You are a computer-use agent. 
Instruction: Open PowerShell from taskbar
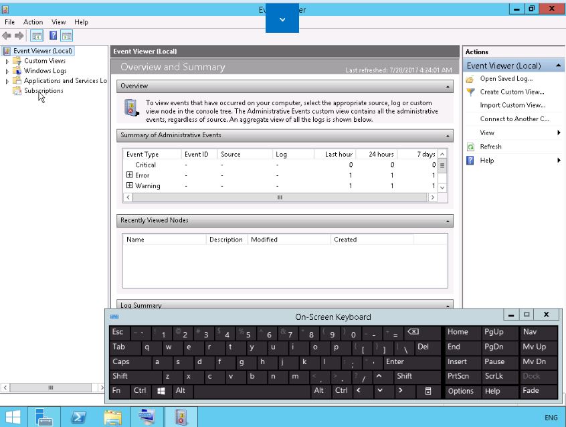pos(78,417)
